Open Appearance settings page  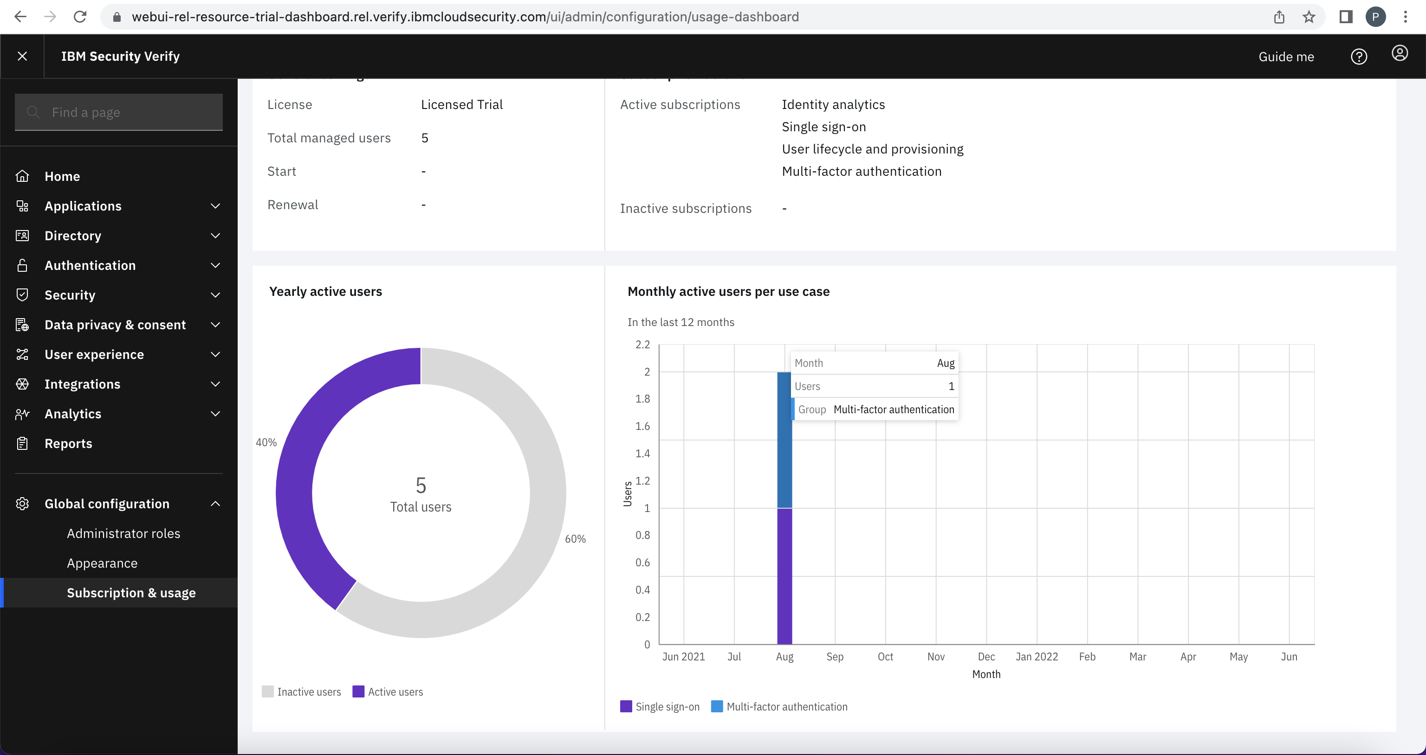click(x=102, y=563)
